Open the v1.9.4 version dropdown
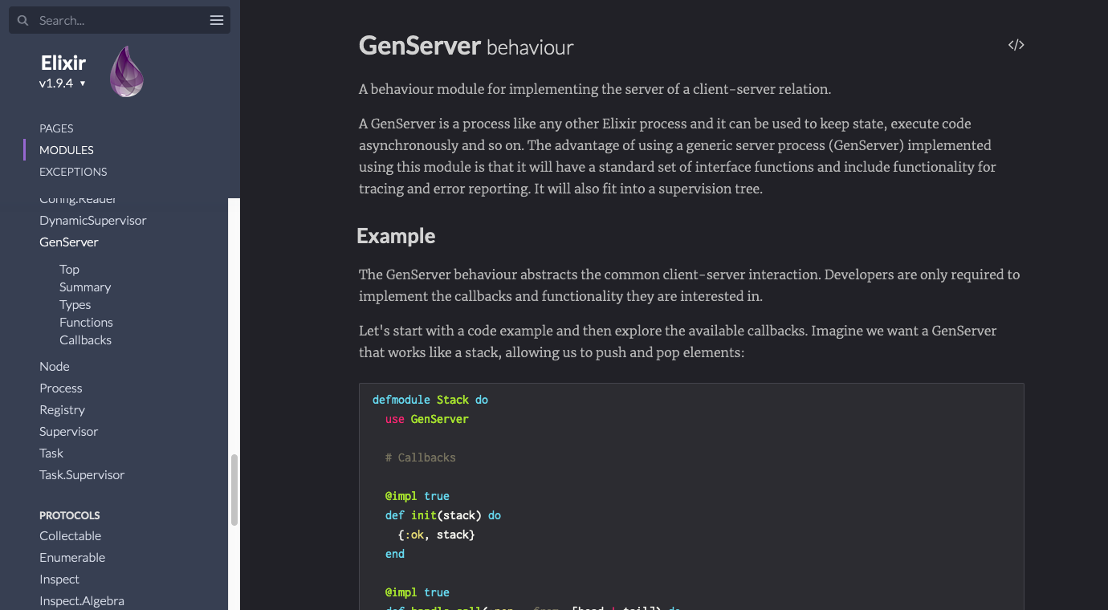This screenshot has width=1108, height=610. point(63,83)
